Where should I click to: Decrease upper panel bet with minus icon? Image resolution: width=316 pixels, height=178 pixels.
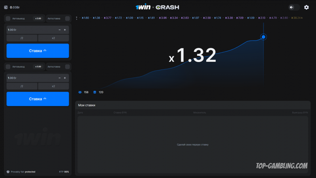point(60,30)
